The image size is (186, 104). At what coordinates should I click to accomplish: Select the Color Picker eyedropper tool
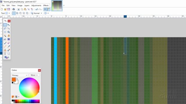[x=9, y=47]
